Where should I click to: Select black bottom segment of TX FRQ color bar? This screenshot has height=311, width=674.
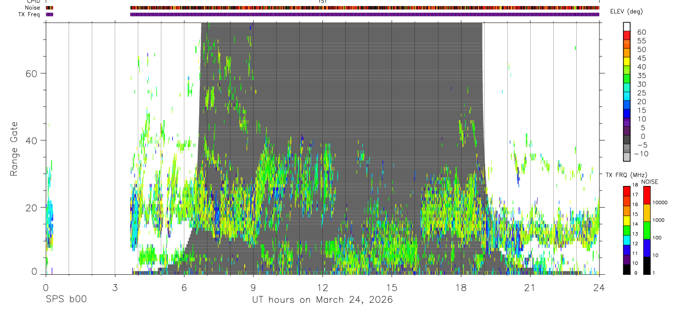click(x=626, y=269)
